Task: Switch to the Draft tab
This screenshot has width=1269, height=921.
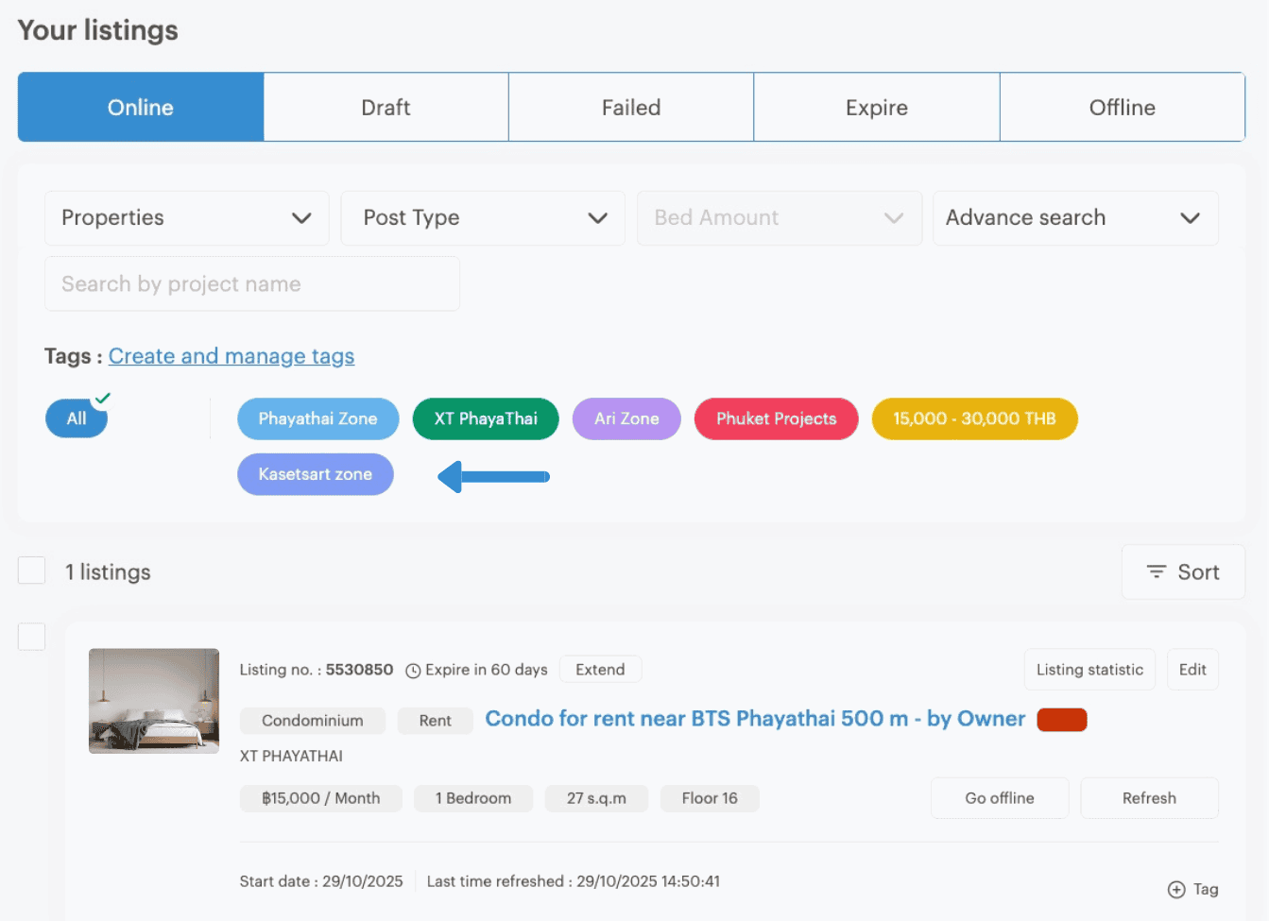Action: (386, 107)
